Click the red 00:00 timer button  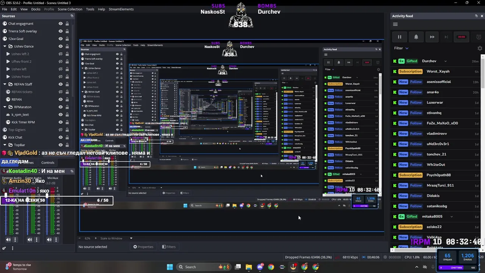click(461, 37)
